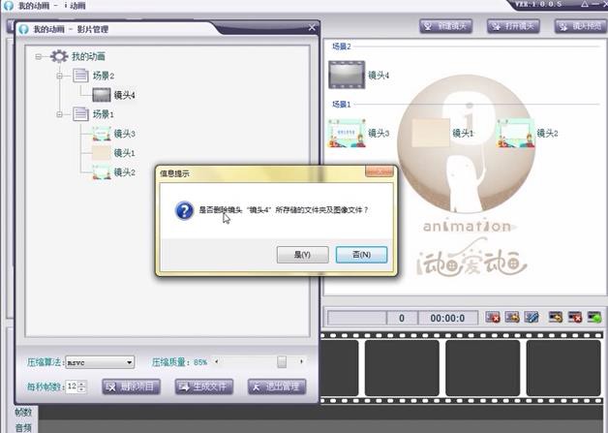Click the film strip icon with red X

point(575,317)
